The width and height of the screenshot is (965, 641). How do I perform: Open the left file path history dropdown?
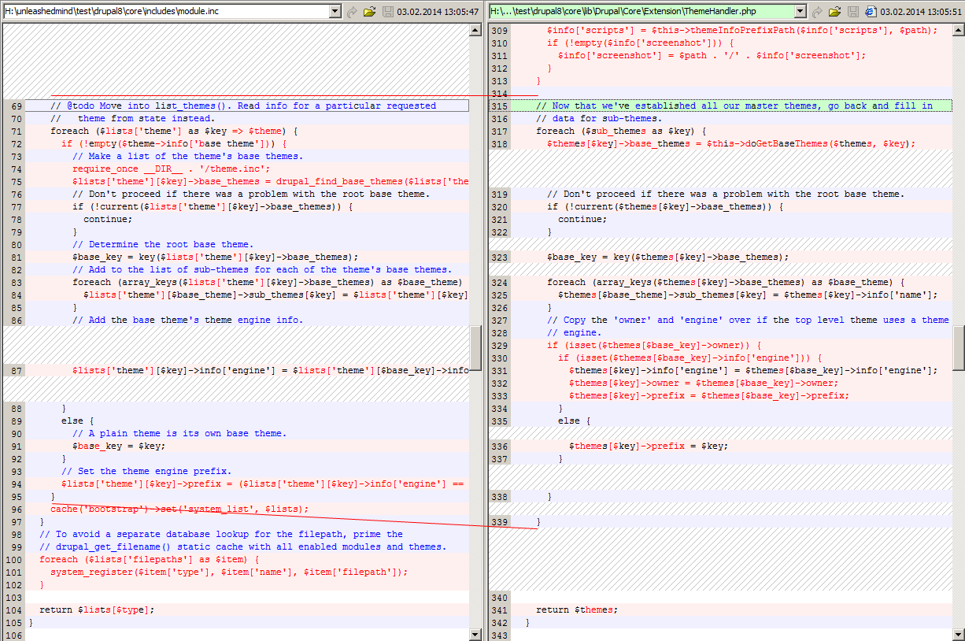[336, 10]
